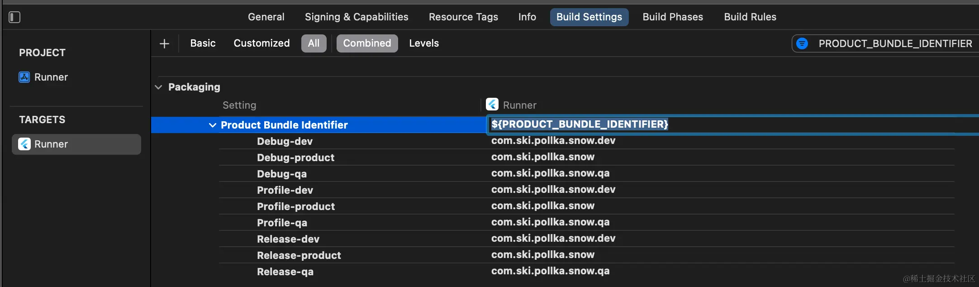Click the search filter icon

click(x=802, y=43)
